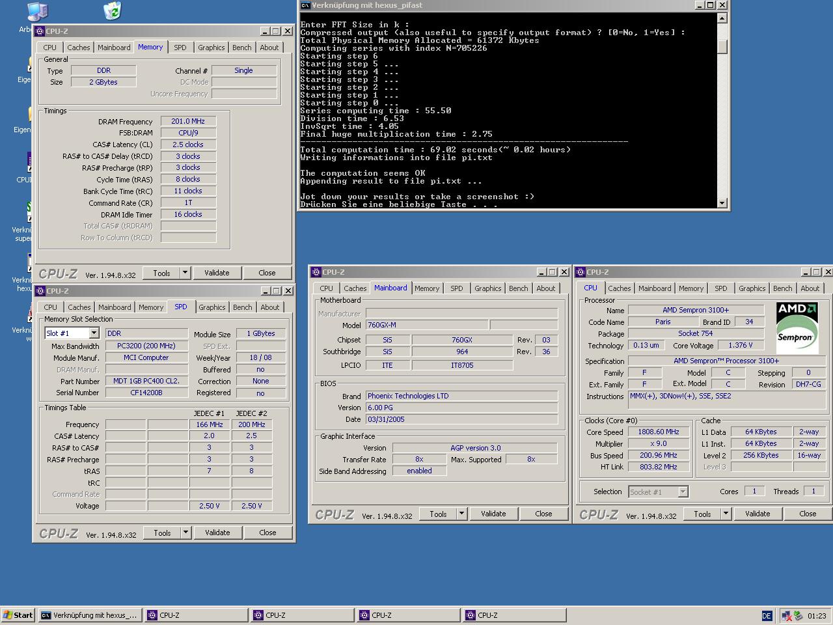This screenshot has height=625, width=833.
Task: Expand Tools dropdown arrow in Mainboard window
Action: coord(462,514)
